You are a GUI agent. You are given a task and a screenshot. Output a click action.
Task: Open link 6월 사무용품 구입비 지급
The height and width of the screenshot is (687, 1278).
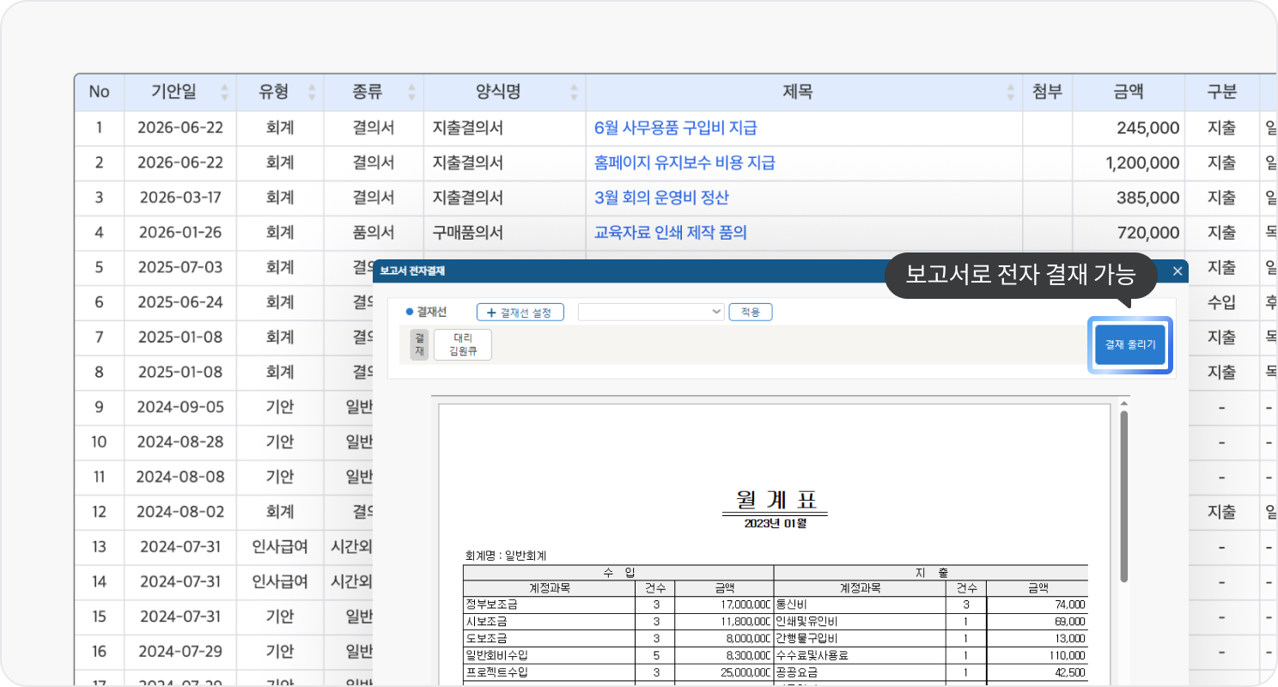pyautogui.click(x=676, y=128)
